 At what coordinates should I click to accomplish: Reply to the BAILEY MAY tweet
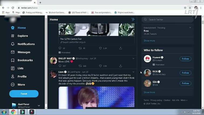click(60, 66)
